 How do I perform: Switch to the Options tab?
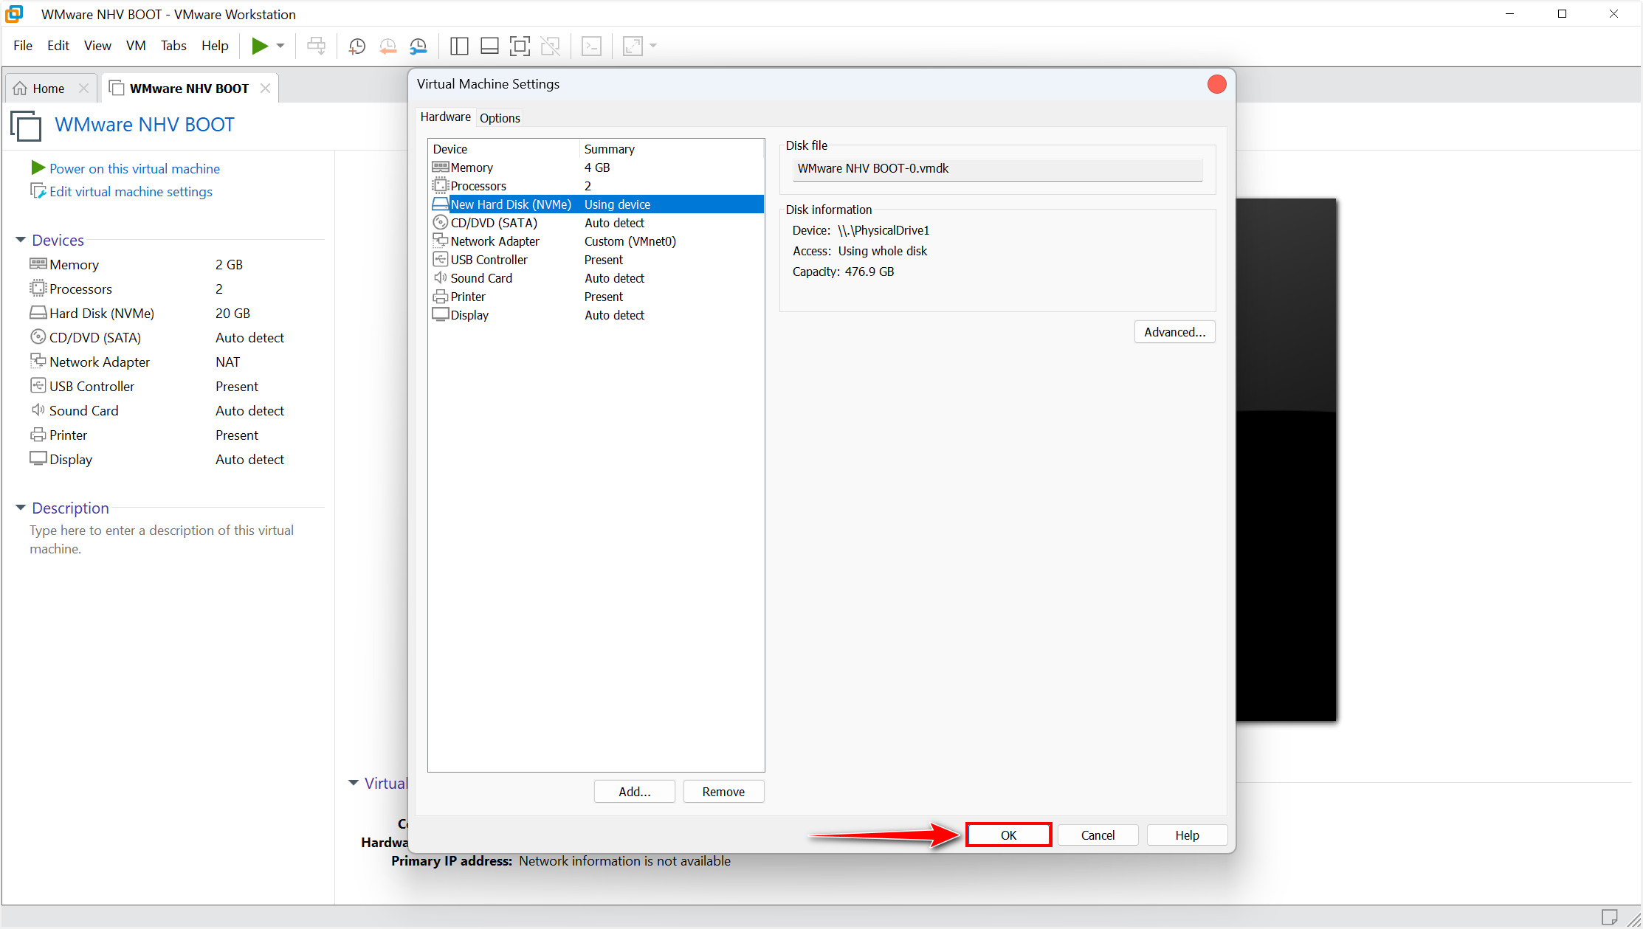500,118
